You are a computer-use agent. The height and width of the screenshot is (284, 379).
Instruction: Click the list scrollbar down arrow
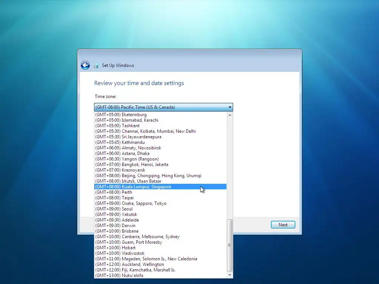(230, 275)
